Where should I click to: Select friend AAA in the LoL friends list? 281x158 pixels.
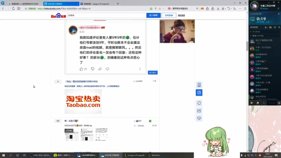coord(264,56)
